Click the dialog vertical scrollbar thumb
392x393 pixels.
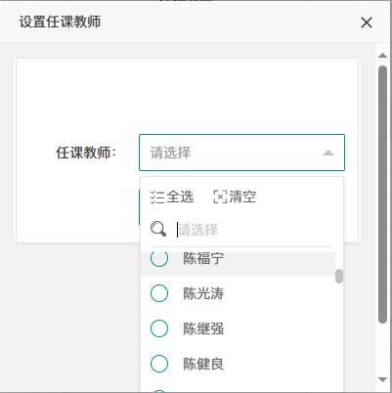point(382,195)
